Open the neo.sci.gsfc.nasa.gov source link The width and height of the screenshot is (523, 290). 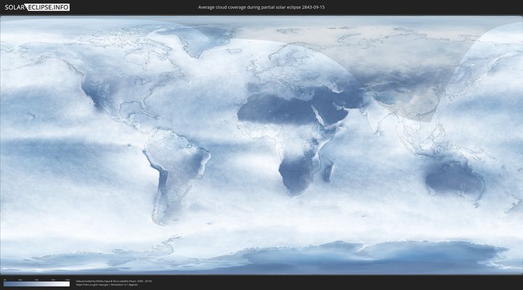(x=95, y=284)
